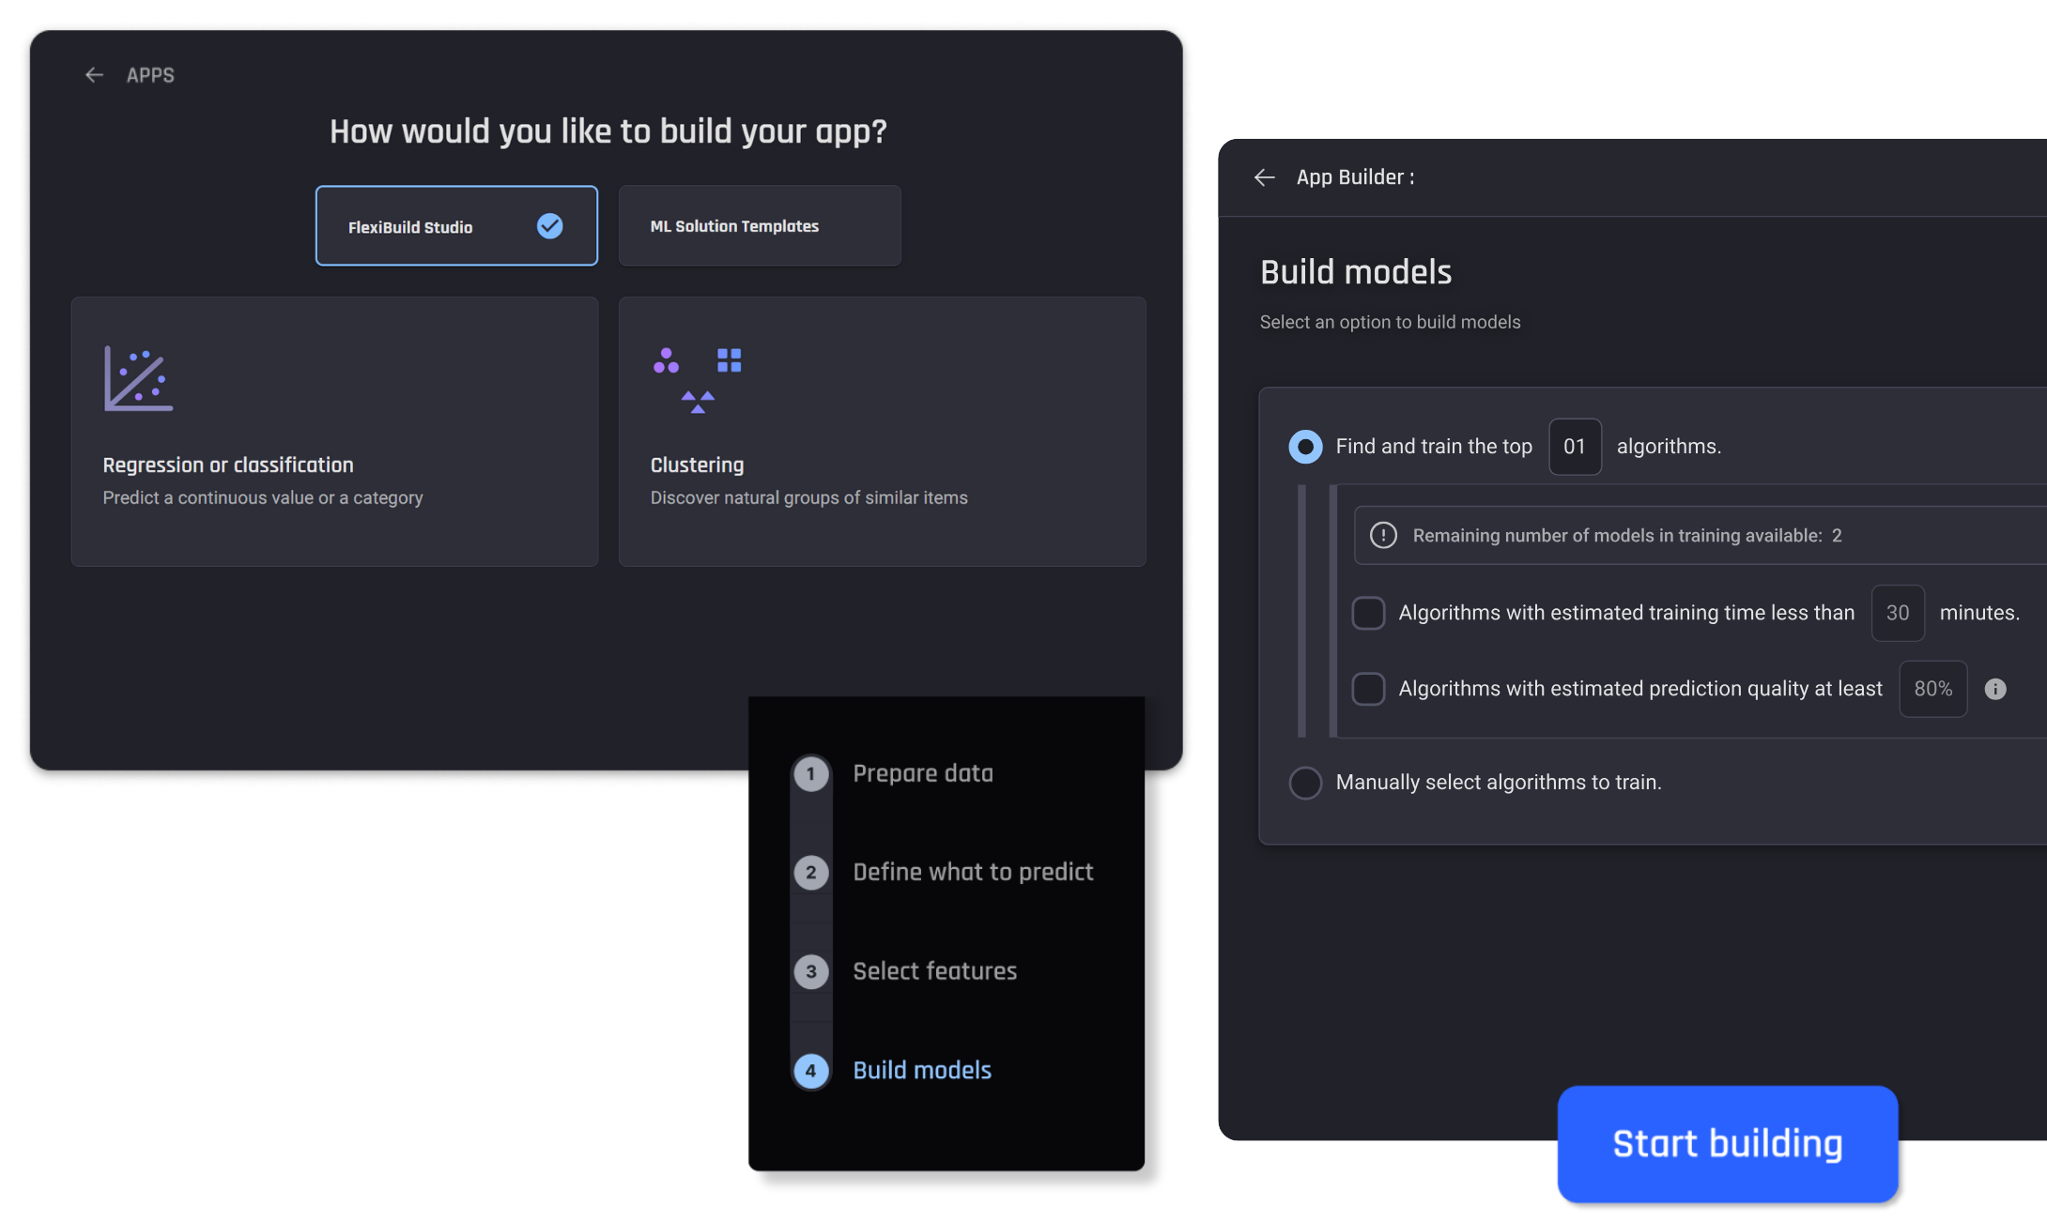Screen dimensions: 2047x1220
Task: Click step 4 circle for Build models
Action: [811, 1071]
